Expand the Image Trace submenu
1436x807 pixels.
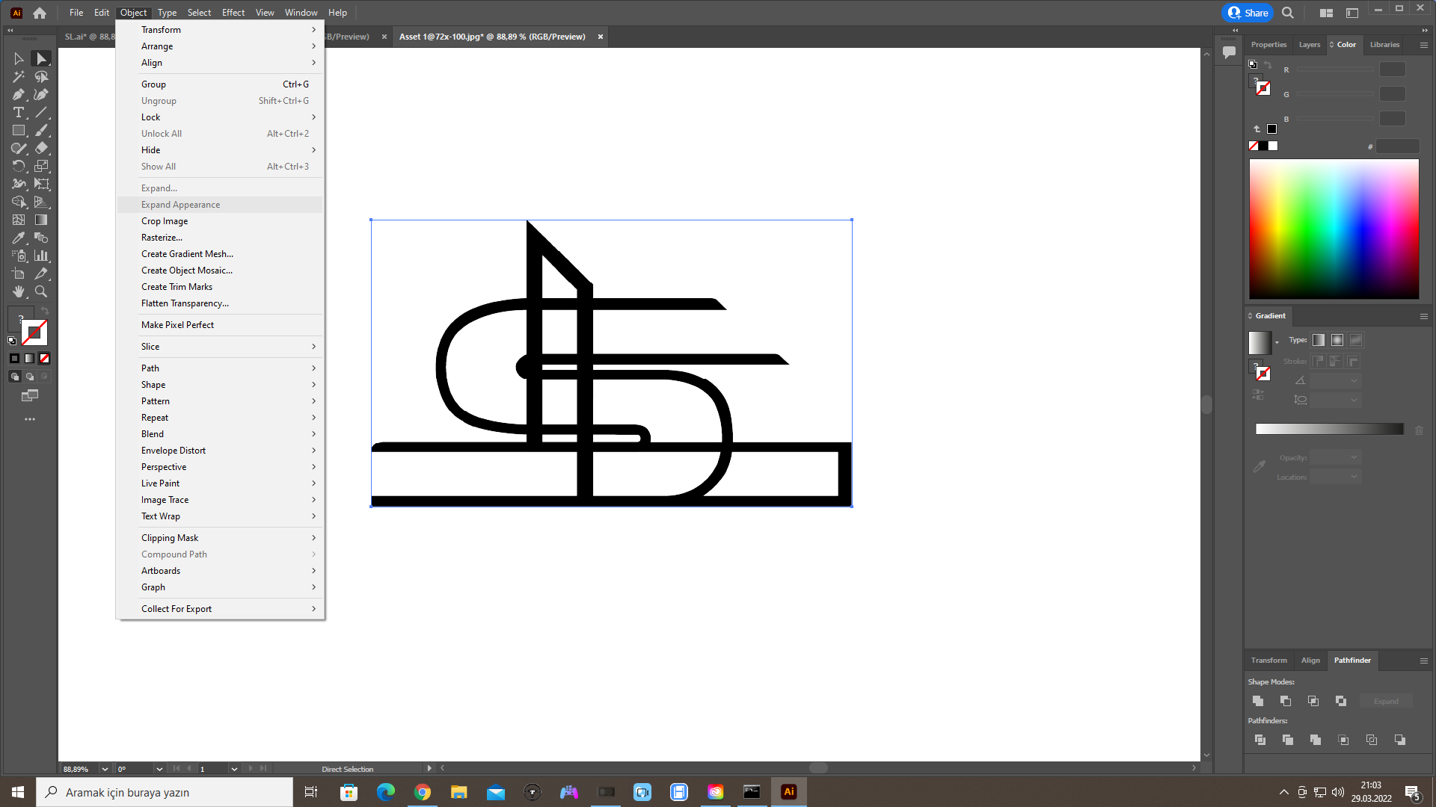(x=165, y=499)
